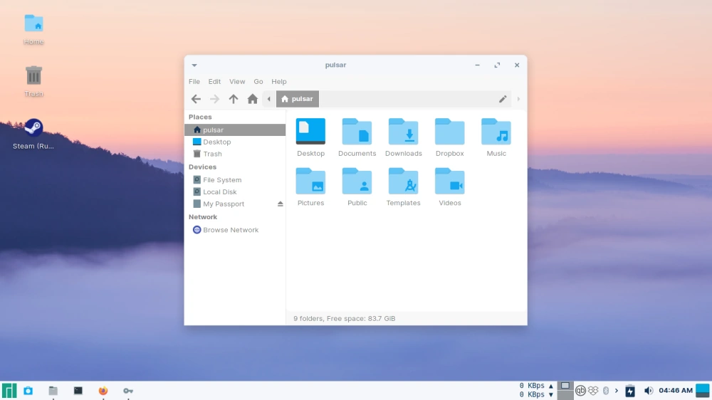712x400 pixels.
Task: Go back using the left arrow
Action: click(x=196, y=99)
